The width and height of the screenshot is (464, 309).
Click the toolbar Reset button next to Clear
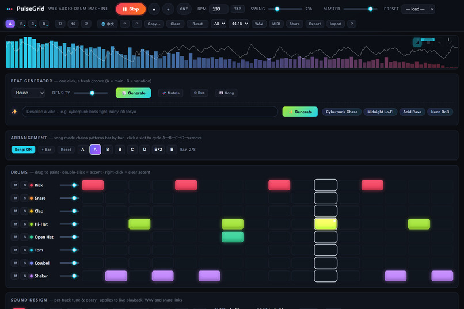(x=197, y=24)
